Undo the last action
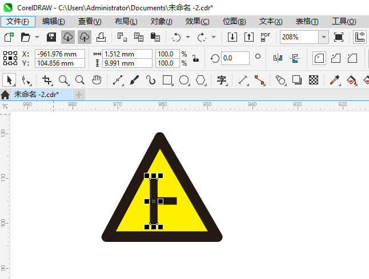This screenshot has width=369, height=279. click(176, 37)
